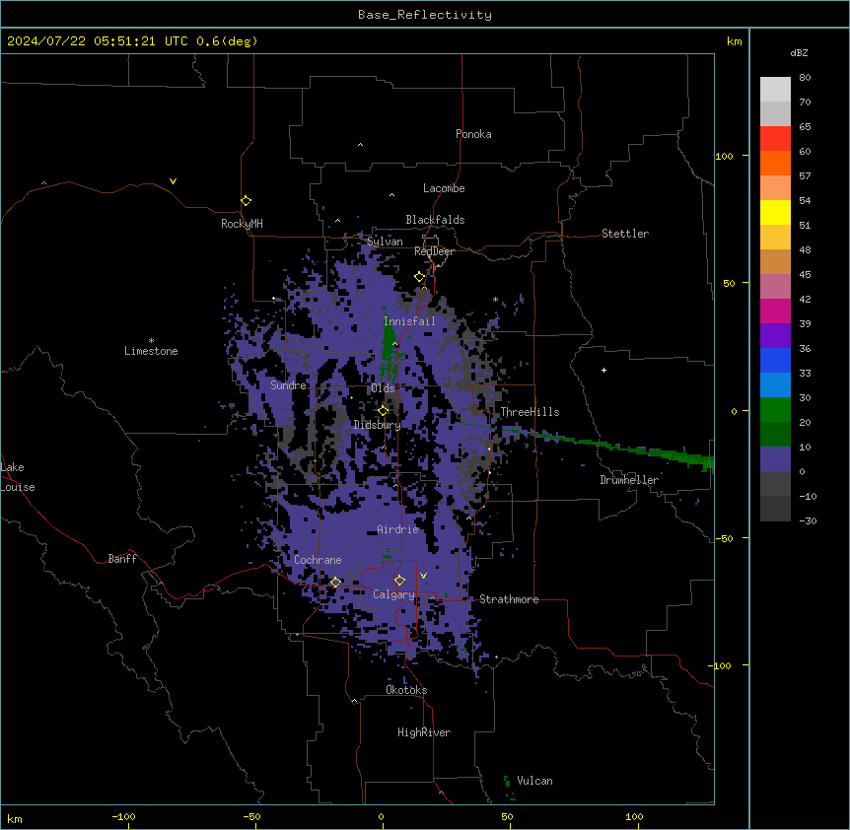Click the Innisfail city label
Image resolution: width=850 pixels, height=830 pixels.
pos(409,321)
